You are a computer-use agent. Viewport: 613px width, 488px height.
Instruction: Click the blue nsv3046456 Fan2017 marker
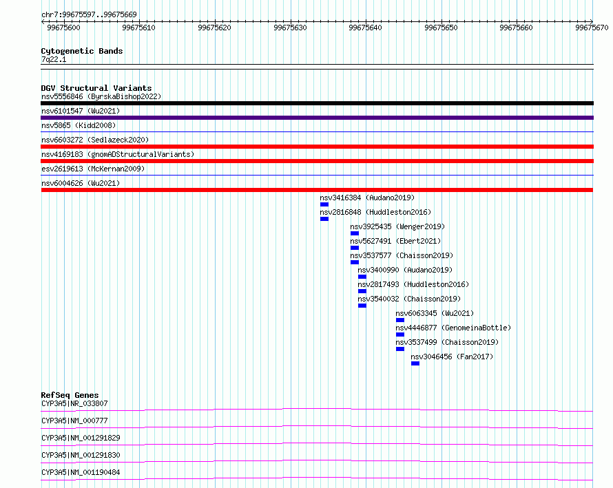click(x=415, y=363)
